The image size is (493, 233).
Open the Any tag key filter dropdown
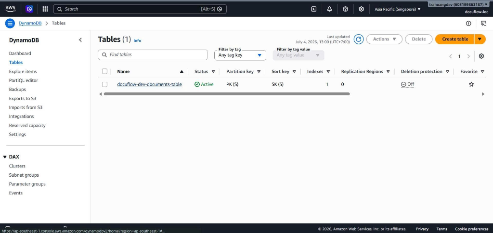(x=240, y=55)
